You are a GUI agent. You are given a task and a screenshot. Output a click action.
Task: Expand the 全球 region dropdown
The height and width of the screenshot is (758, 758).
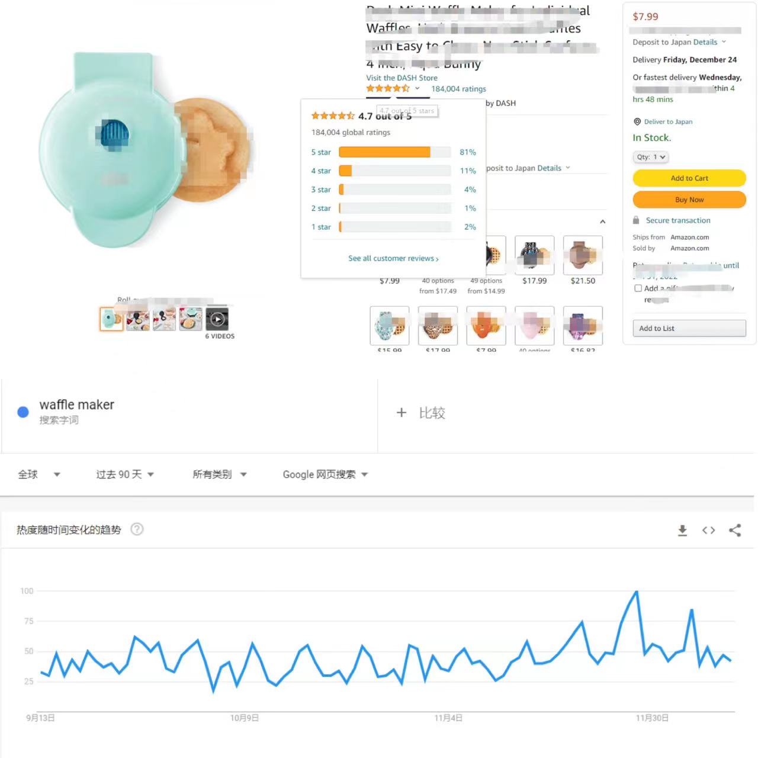(x=39, y=474)
